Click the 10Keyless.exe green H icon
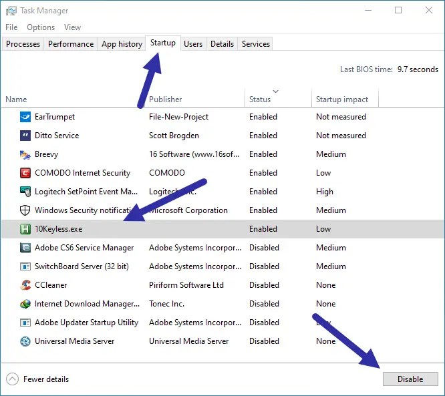 tap(25, 229)
